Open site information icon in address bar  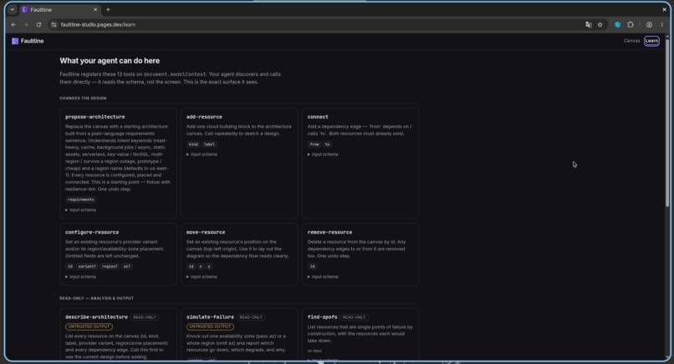(x=54, y=24)
